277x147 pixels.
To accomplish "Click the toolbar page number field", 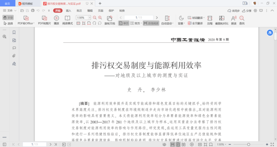I will click(139, 17).
